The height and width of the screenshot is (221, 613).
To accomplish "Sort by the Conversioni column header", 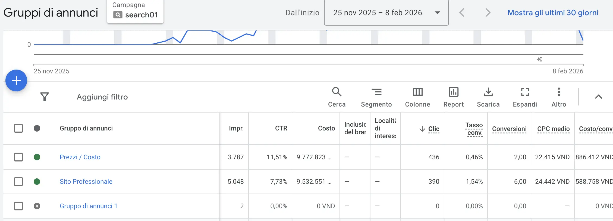I will (509, 129).
